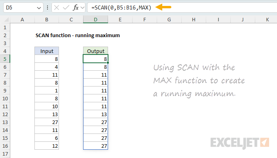Click the title cell SCAN function - running maximum
The height and width of the screenshot is (158, 277).
tap(78, 35)
